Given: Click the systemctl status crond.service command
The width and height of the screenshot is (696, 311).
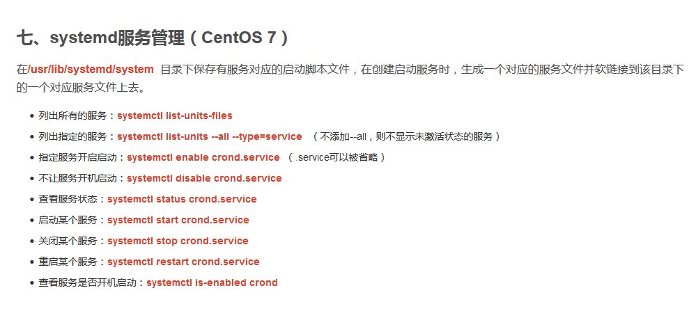Looking at the screenshot, I should [182, 199].
